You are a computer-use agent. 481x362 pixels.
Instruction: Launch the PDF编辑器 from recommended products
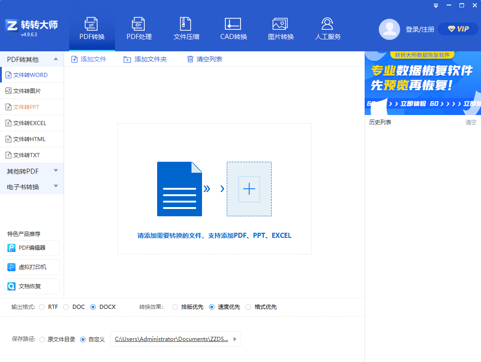click(32, 247)
